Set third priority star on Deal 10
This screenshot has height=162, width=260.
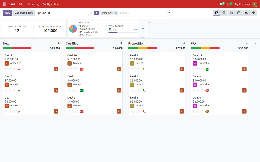[x=77, y=69]
